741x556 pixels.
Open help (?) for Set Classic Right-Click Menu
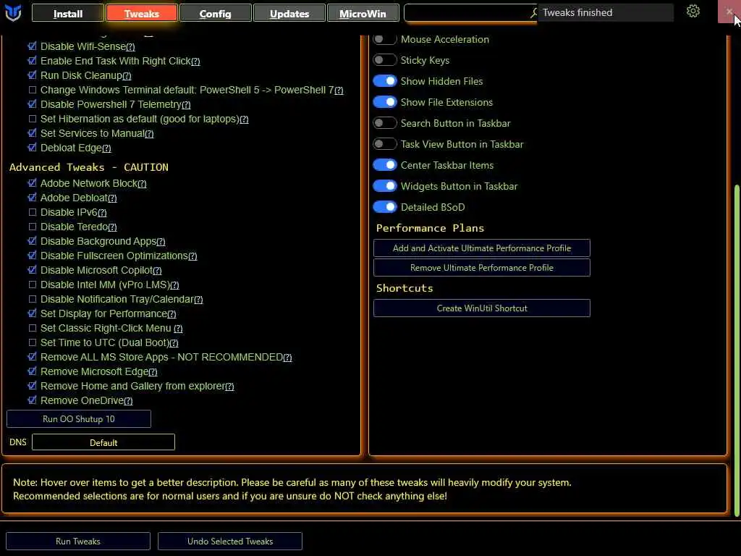[178, 329]
